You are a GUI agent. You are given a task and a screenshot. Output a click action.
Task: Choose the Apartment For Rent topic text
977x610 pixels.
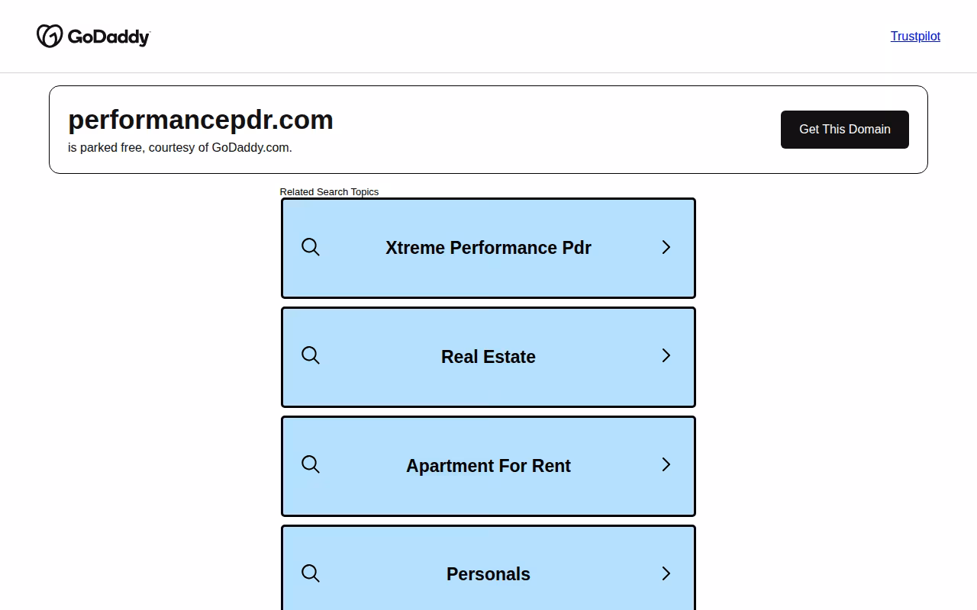pos(488,466)
